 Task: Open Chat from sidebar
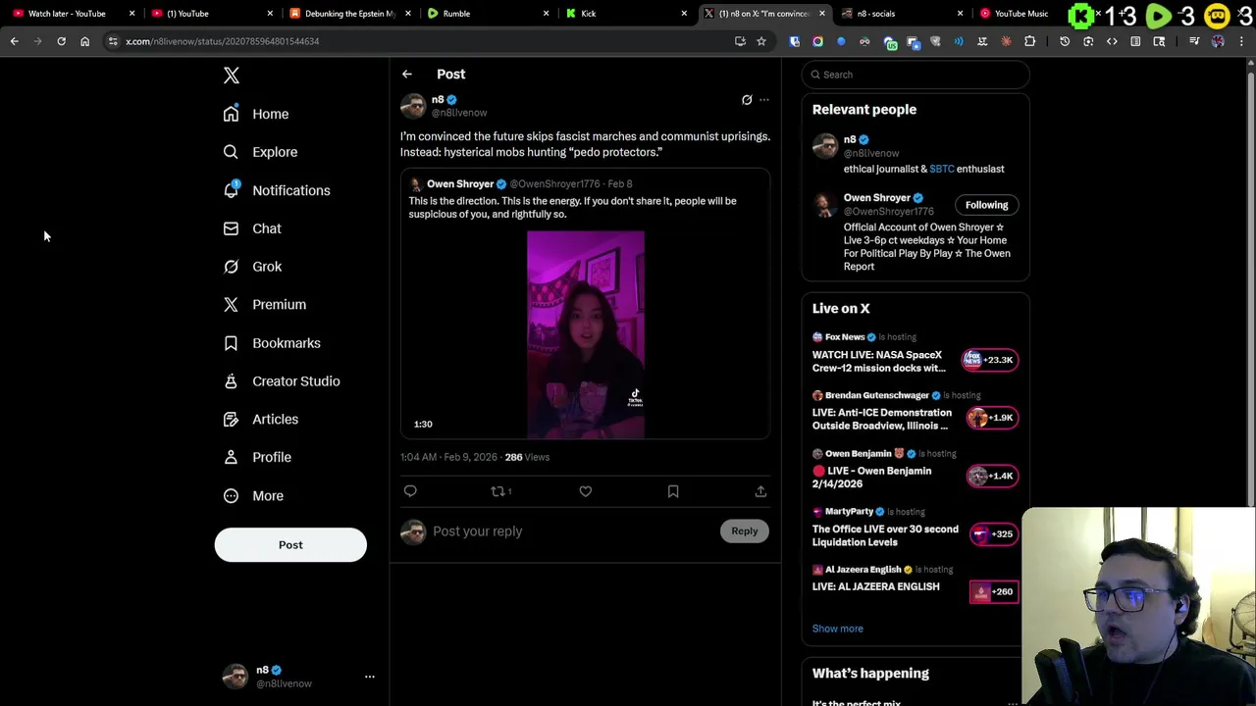[252, 228]
